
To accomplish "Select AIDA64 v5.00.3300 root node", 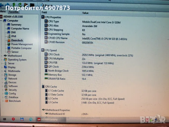I will 13,17.
